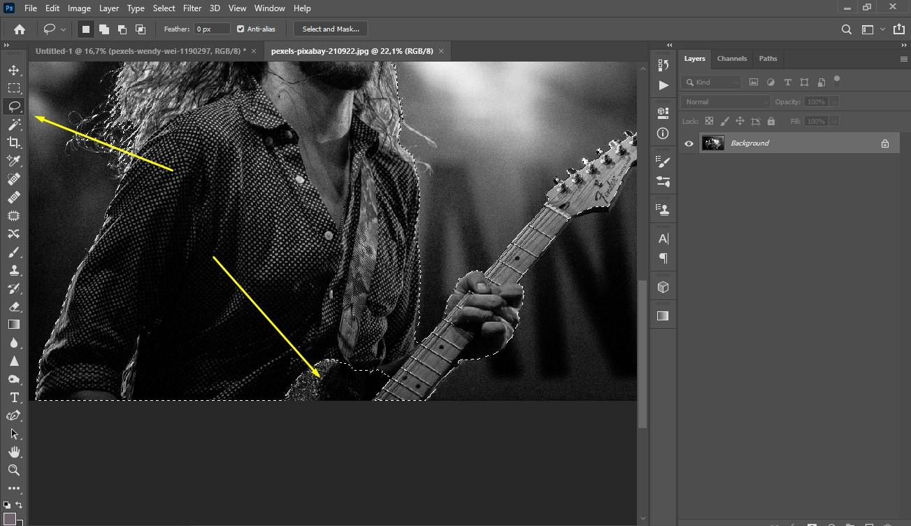
Task: Choose the Zoom tool
Action: 14,470
